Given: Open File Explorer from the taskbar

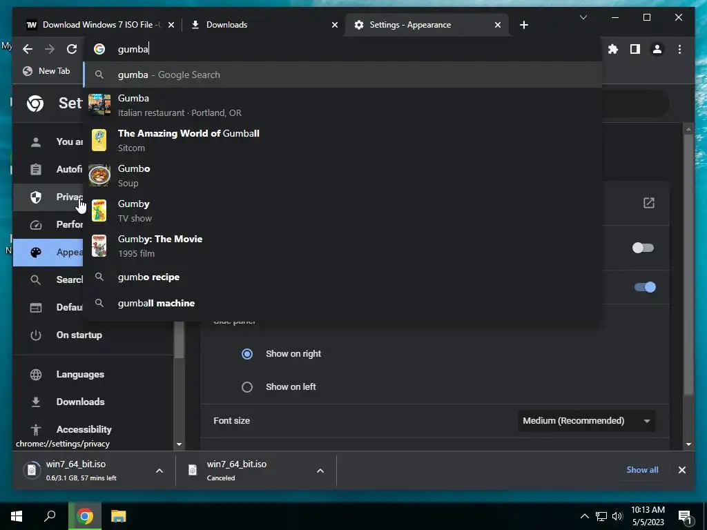Looking at the screenshot, I should [119, 516].
